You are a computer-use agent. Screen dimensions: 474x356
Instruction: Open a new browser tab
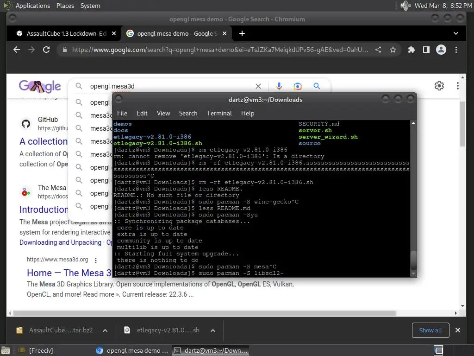[x=242, y=33]
